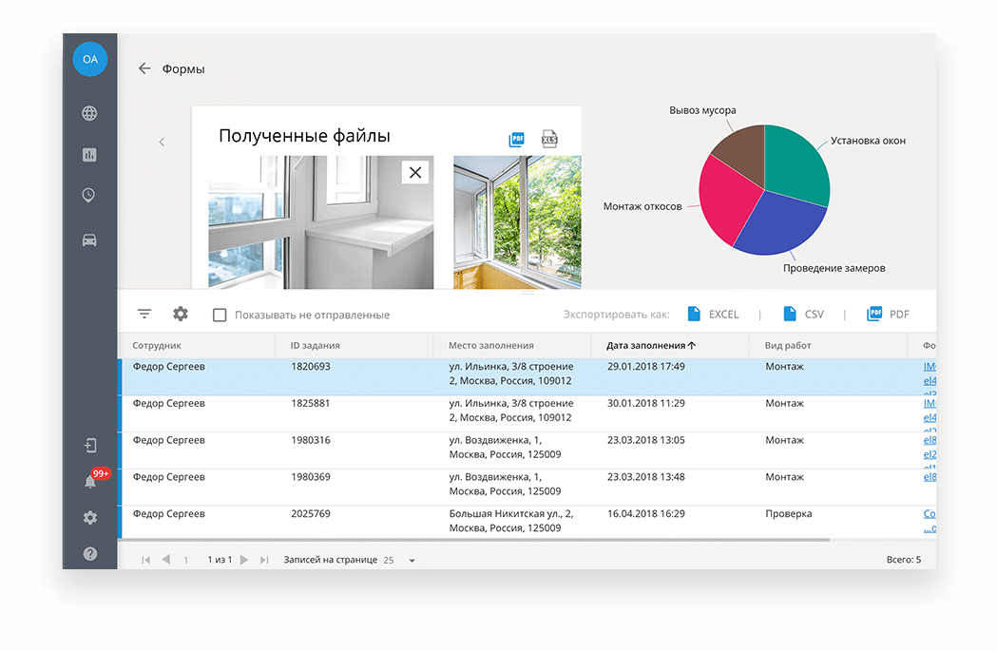This screenshot has height=651, width=997.
Task: Open the help question mark icon
Action: point(90,554)
